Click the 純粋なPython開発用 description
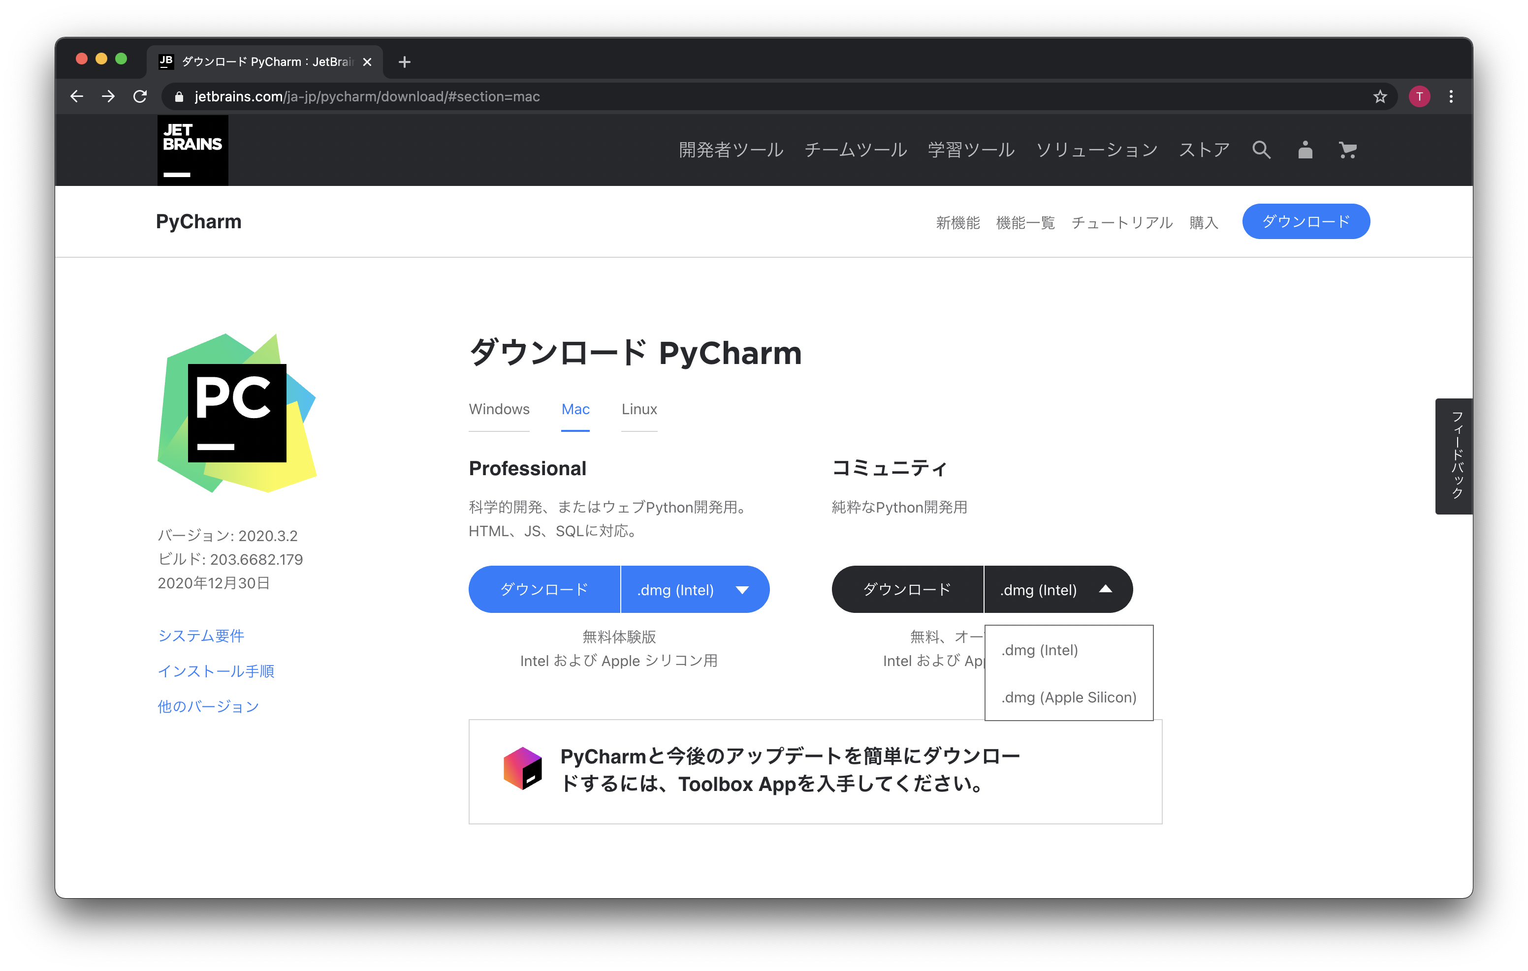The width and height of the screenshot is (1528, 971). (x=899, y=507)
